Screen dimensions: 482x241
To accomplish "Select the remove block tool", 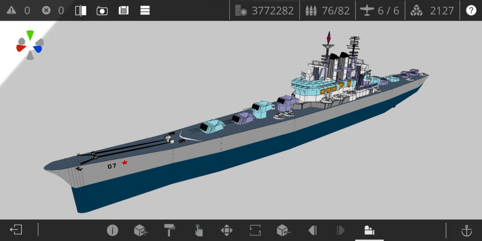I will [x=283, y=230].
